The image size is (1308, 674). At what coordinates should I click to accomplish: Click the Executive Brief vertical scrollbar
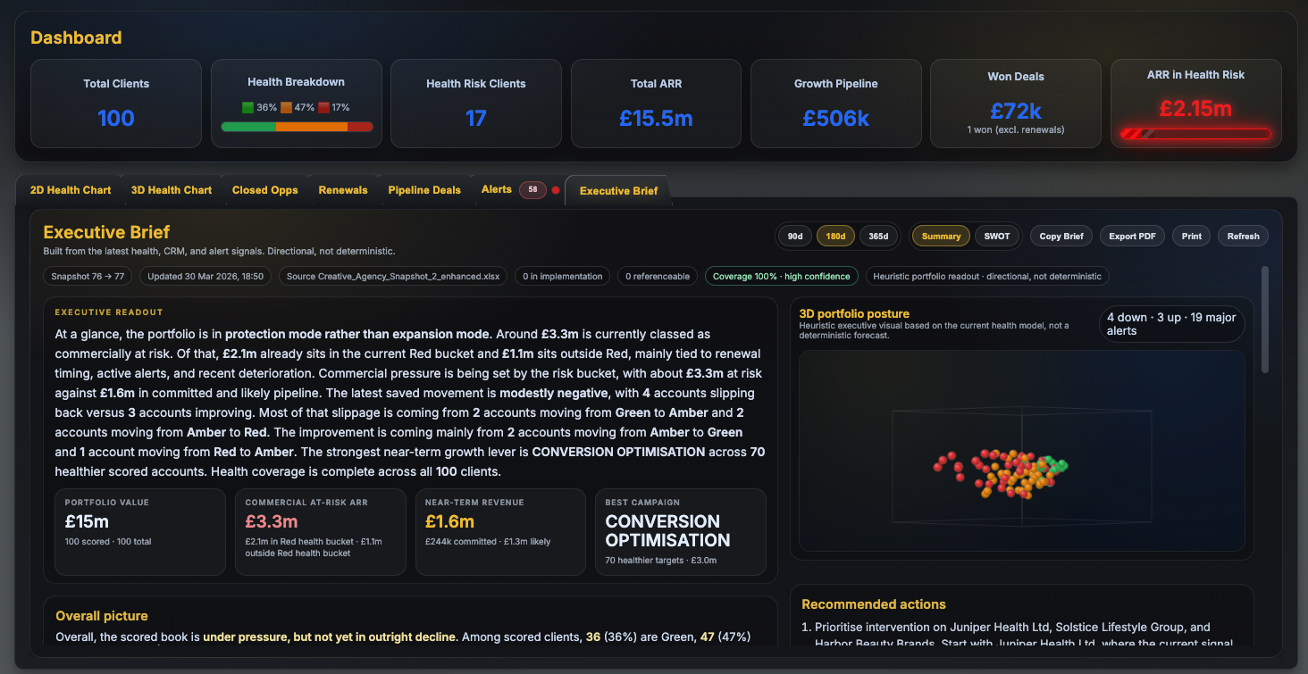pyautogui.click(x=1264, y=320)
